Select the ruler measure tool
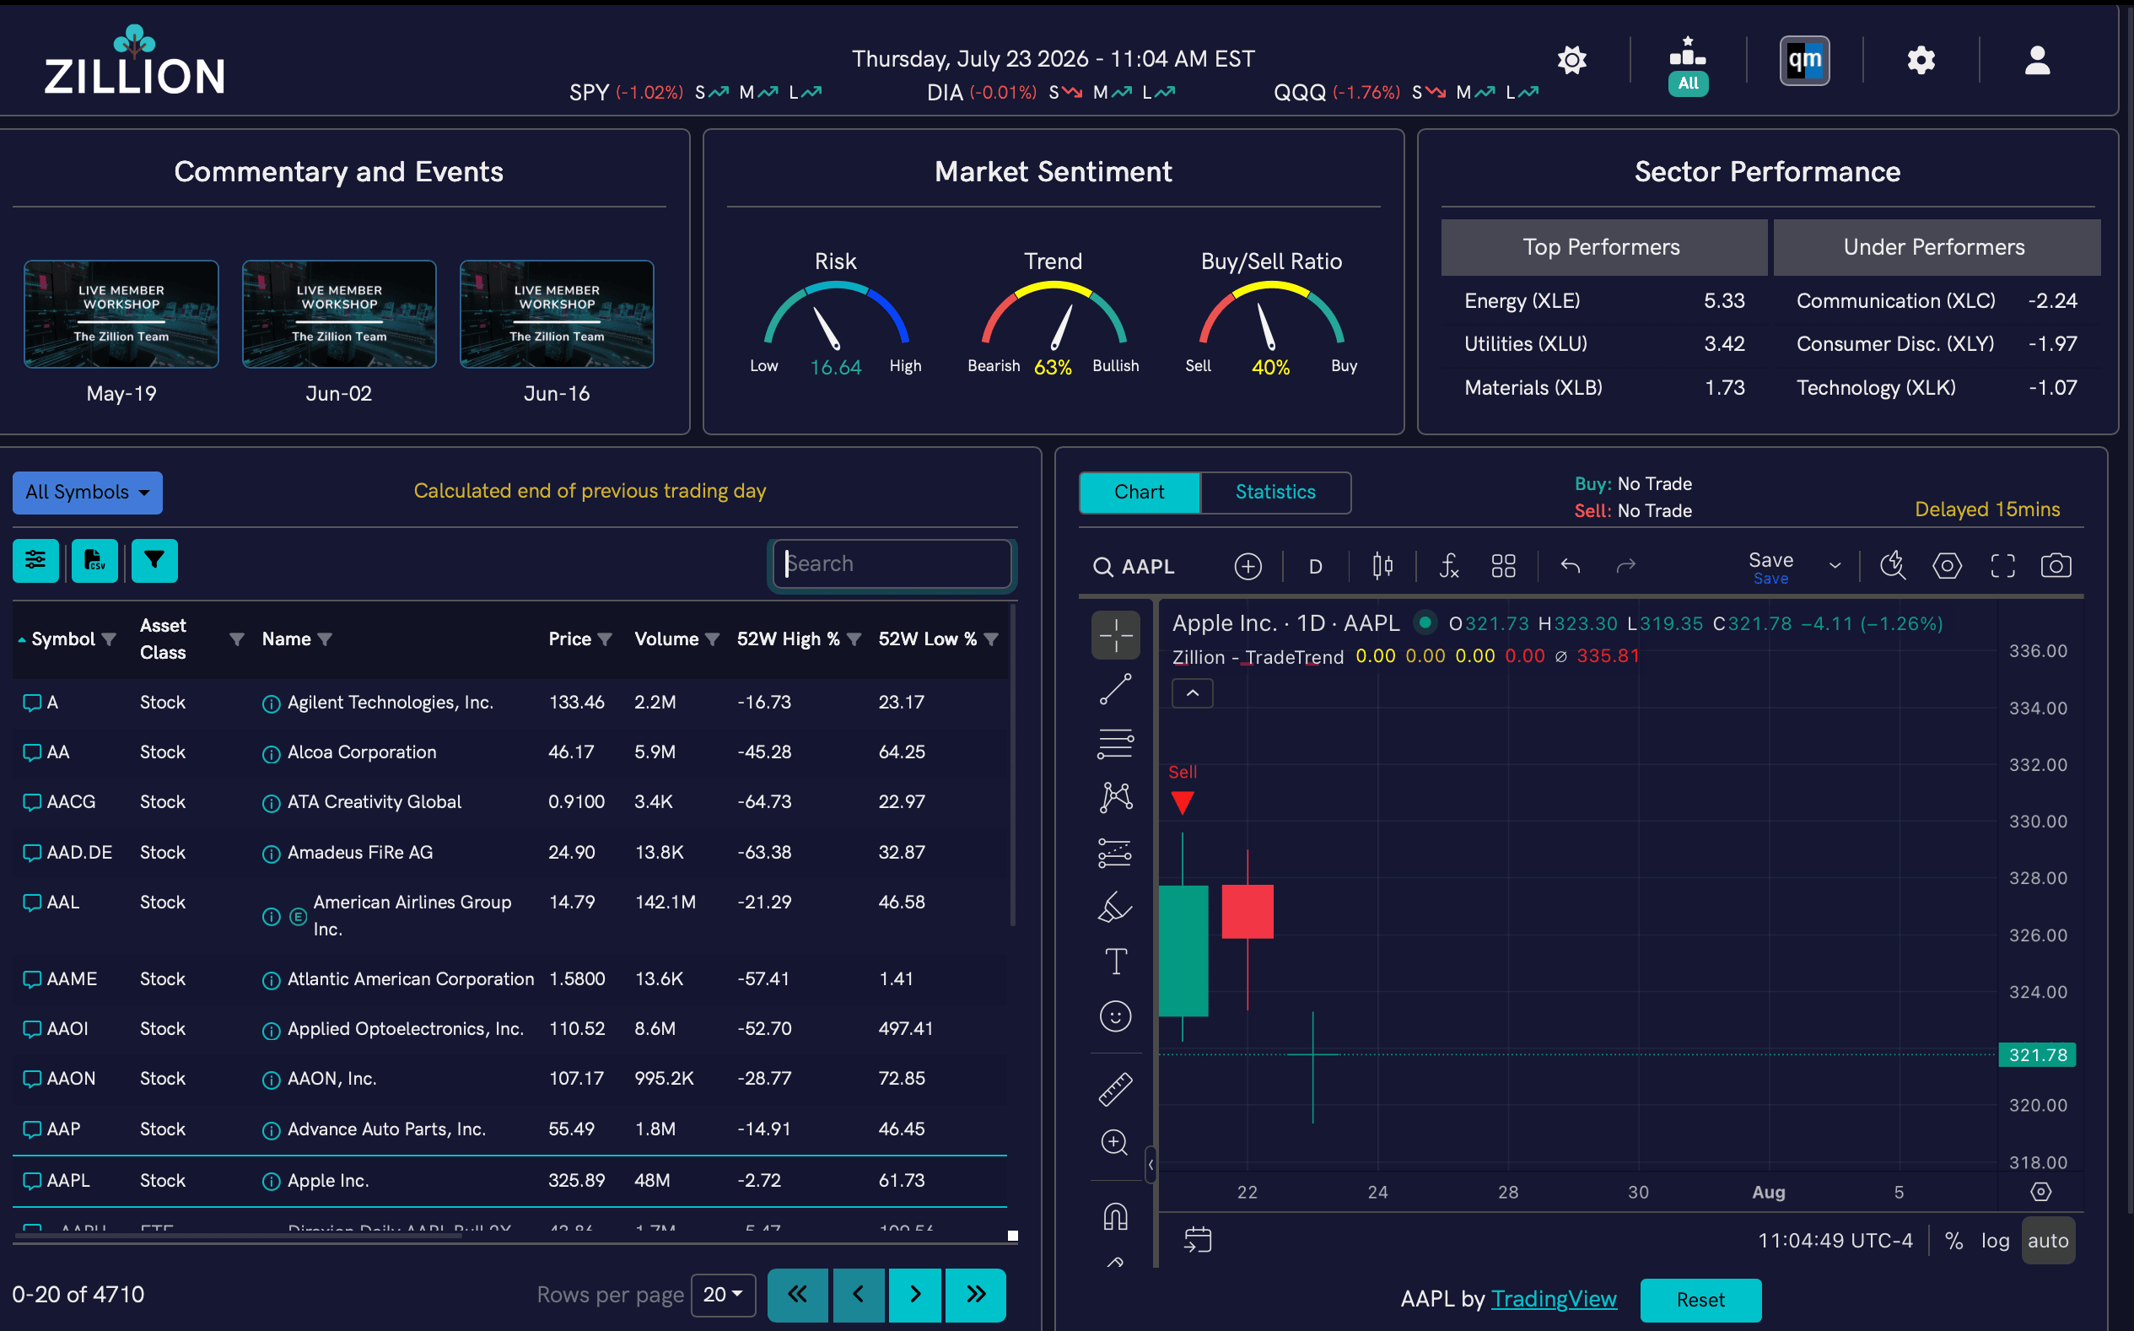This screenshot has height=1331, width=2134. (x=1115, y=1089)
